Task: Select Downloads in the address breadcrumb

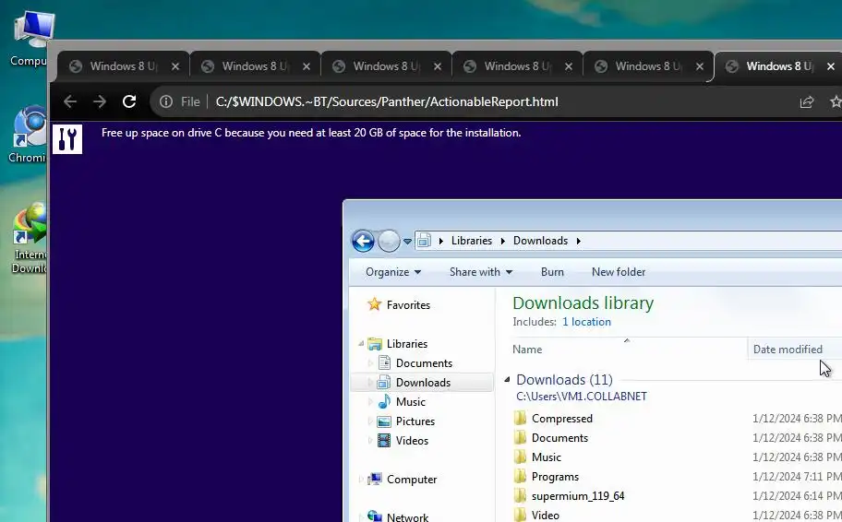Action: 540,241
